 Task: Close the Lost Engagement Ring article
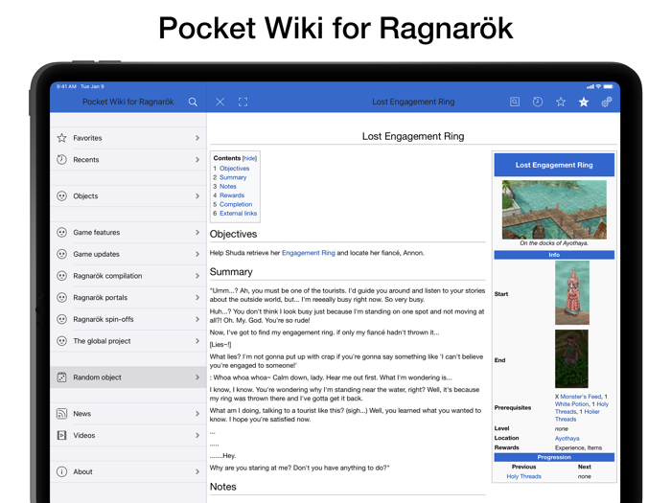tap(220, 102)
